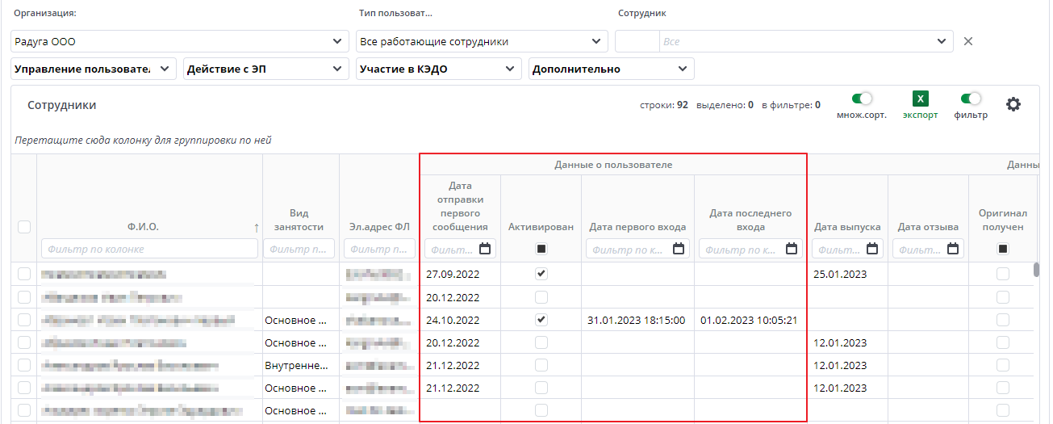Check the select-all rows checkbox in header
1053x424 pixels.
24,227
